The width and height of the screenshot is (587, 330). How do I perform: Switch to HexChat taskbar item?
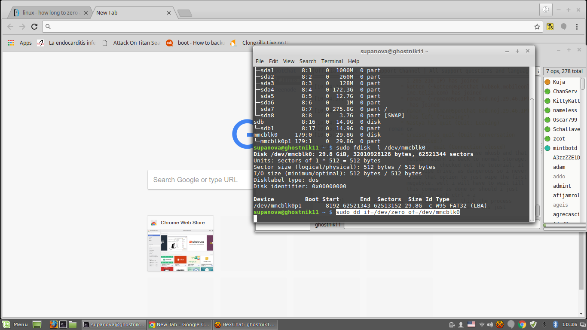click(x=245, y=324)
